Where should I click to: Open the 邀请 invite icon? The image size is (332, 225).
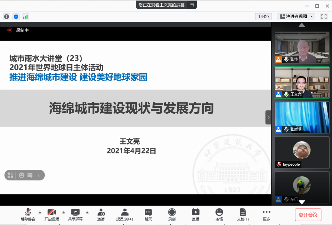click(101, 214)
